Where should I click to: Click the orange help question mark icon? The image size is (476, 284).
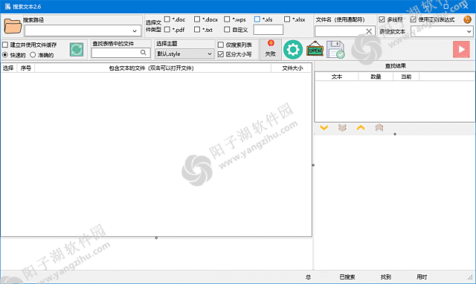click(x=468, y=19)
